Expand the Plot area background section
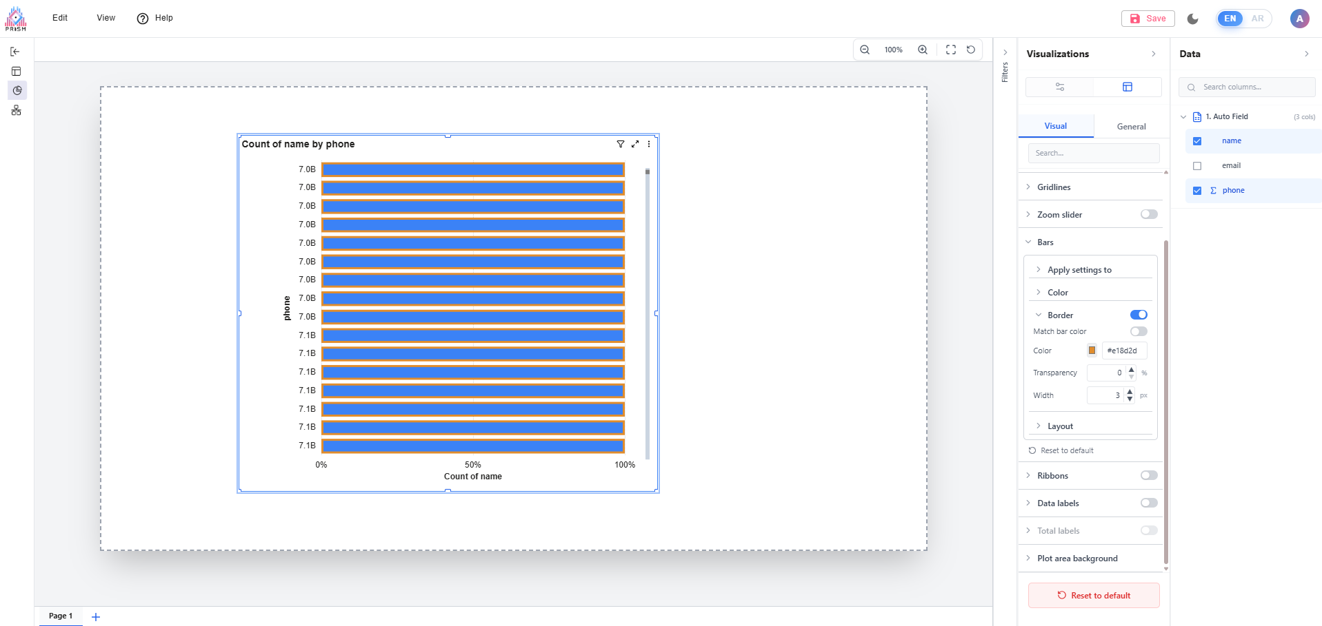Image resolution: width=1322 pixels, height=626 pixels. click(1076, 559)
